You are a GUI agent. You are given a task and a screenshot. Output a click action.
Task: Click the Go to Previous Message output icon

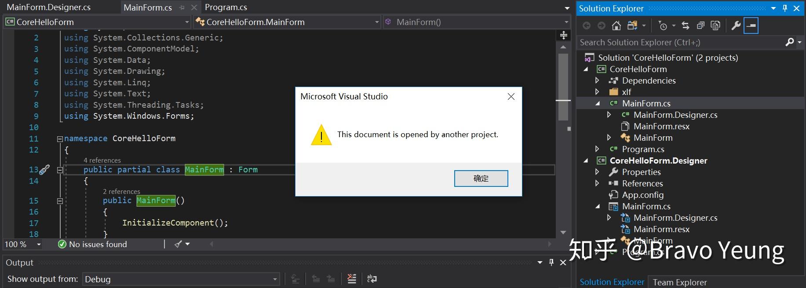pos(316,279)
